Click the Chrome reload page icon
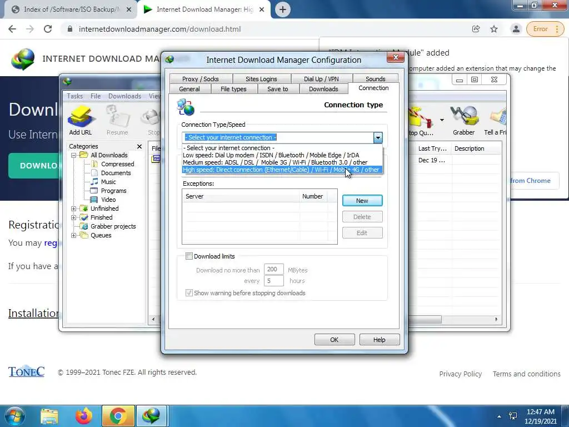 (48, 29)
